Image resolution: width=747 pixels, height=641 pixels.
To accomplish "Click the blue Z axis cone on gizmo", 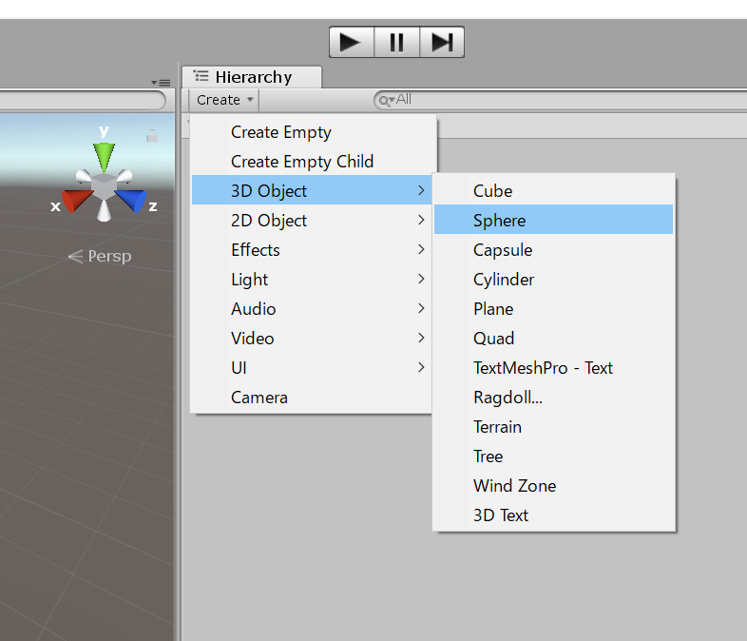I will [x=132, y=201].
